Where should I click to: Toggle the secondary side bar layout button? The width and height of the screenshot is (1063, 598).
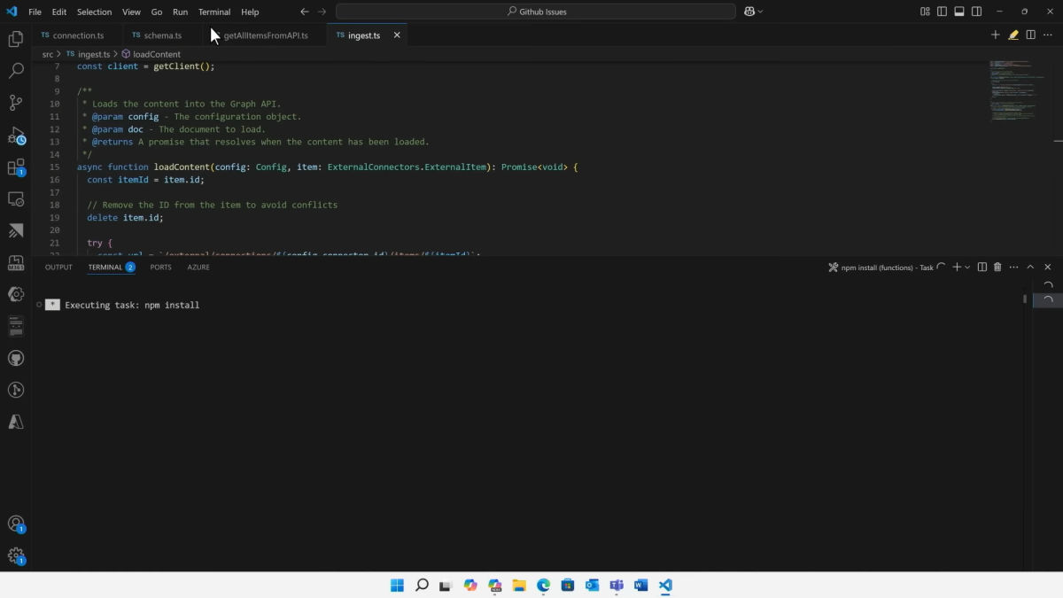(x=976, y=12)
